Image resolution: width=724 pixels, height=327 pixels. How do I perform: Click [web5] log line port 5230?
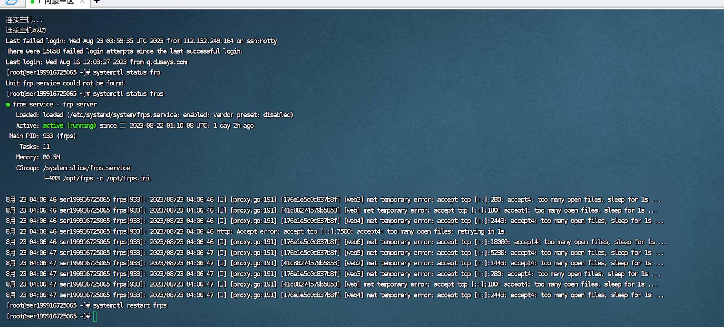pos(335,252)
